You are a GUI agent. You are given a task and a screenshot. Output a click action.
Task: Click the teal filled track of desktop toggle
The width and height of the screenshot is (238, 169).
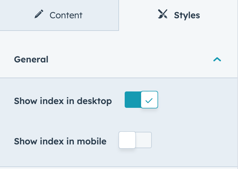click(133, 100)
